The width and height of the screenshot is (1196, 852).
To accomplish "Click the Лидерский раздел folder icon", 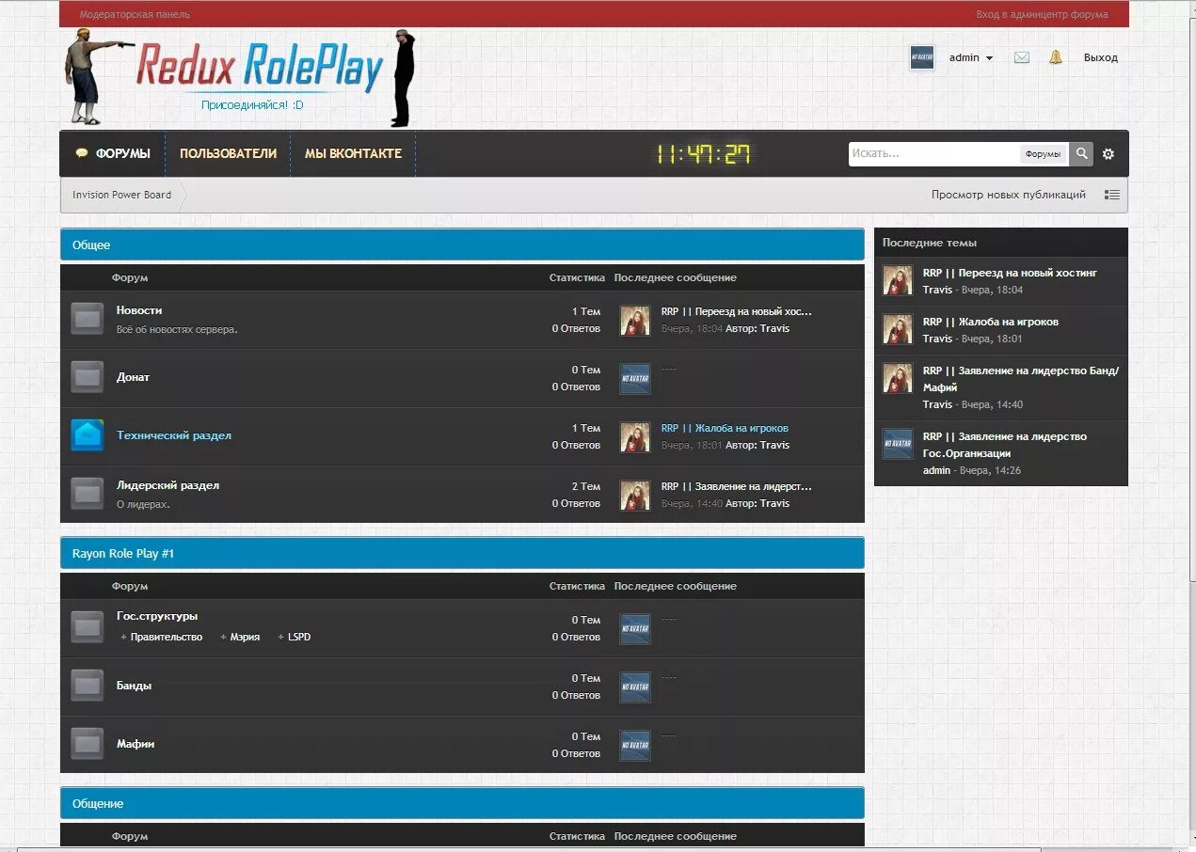I will point(88,494).
